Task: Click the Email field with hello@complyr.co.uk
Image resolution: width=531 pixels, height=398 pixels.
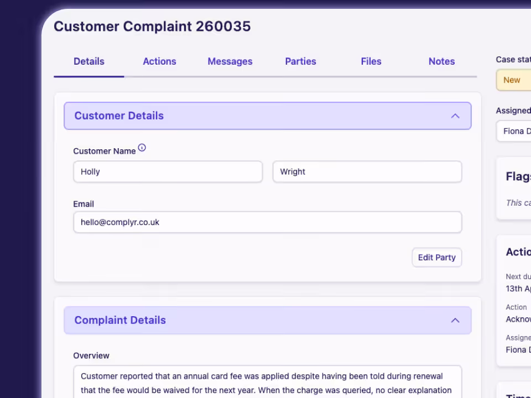Action: pos(268,222)
